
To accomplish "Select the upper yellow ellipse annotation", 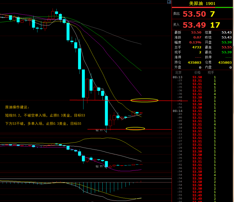I will click(x=144, y=100).
